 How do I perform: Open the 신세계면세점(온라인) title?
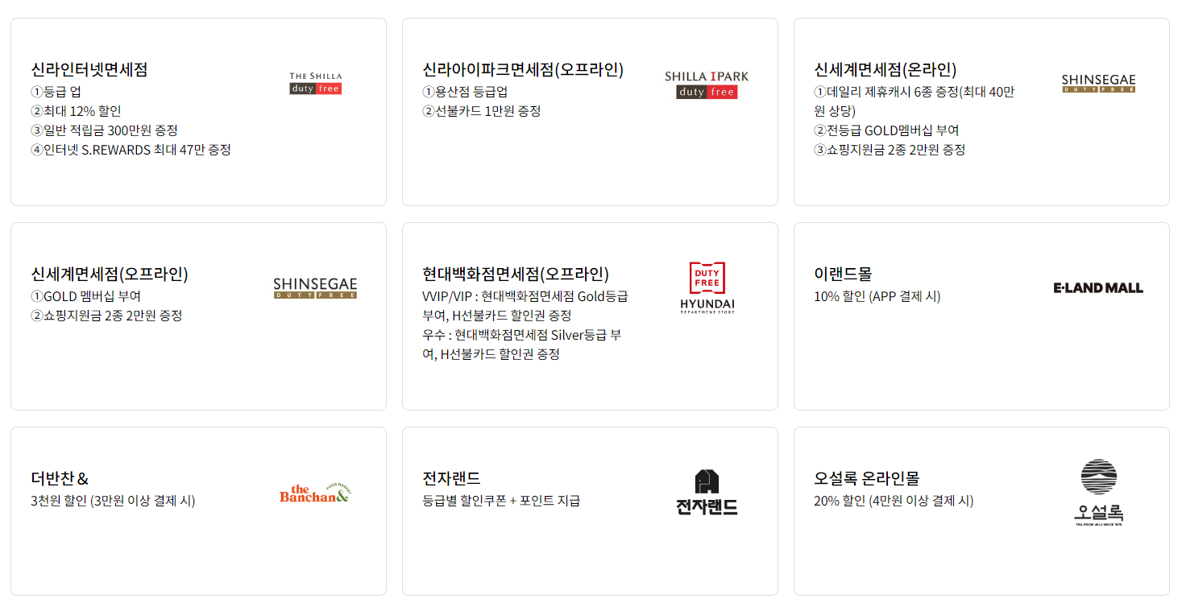tap(885, 69)
